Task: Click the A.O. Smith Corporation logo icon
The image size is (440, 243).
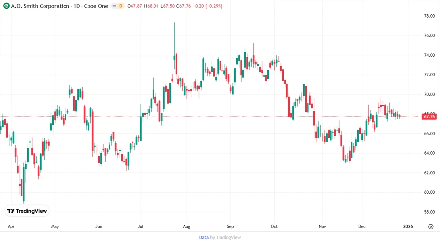Action: coord(6,6)
